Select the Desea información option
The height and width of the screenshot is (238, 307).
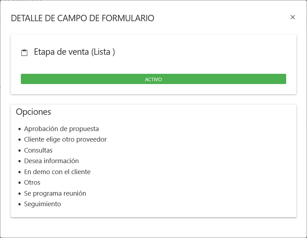[52, 161]
